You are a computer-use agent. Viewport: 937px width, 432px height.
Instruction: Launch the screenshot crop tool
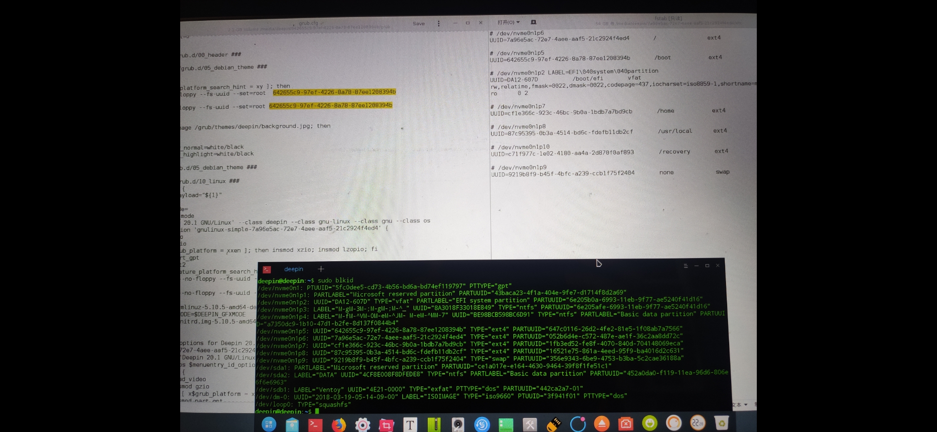point(386,424)
